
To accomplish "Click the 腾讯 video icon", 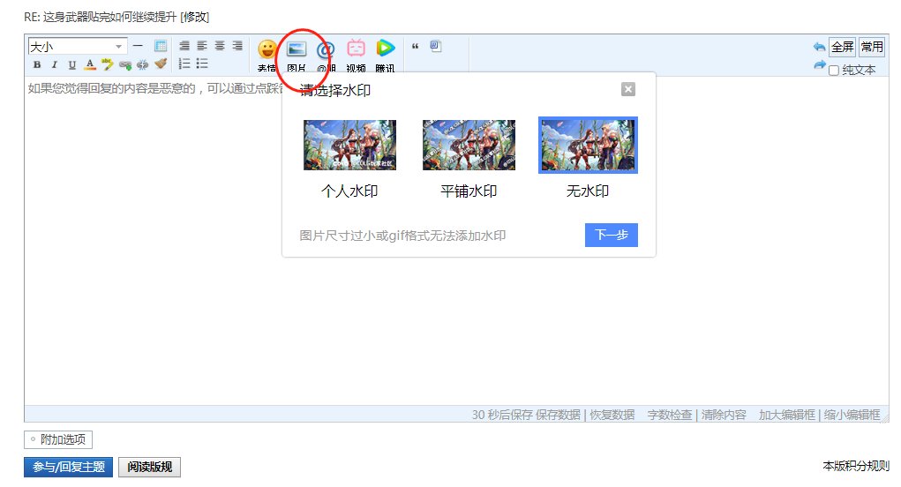I will (385, 49).
